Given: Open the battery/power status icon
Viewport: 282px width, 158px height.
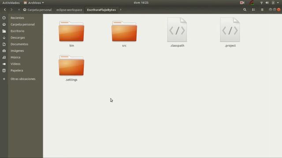Looking at the screenshot, I should pyautogui.click(x=273, y=3).
